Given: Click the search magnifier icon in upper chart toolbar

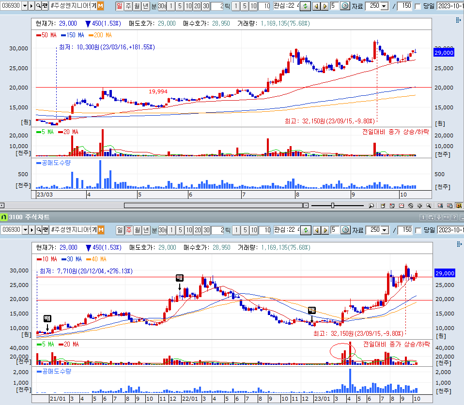Looking at the screenshot, I should click(x=38, y=6).
